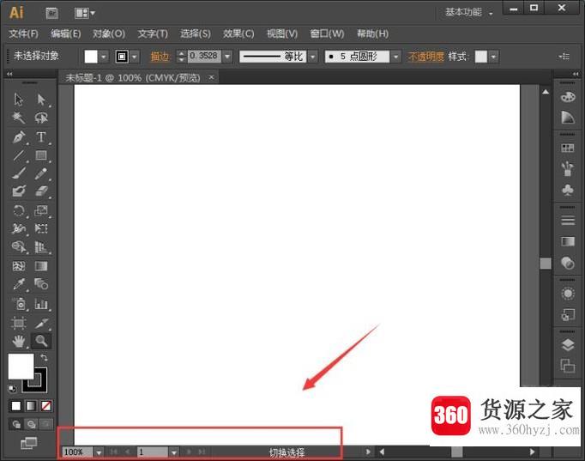Select the Width/Warp tool
The width and height of the screenshot is (585, 461).
(x=19, y=228)
